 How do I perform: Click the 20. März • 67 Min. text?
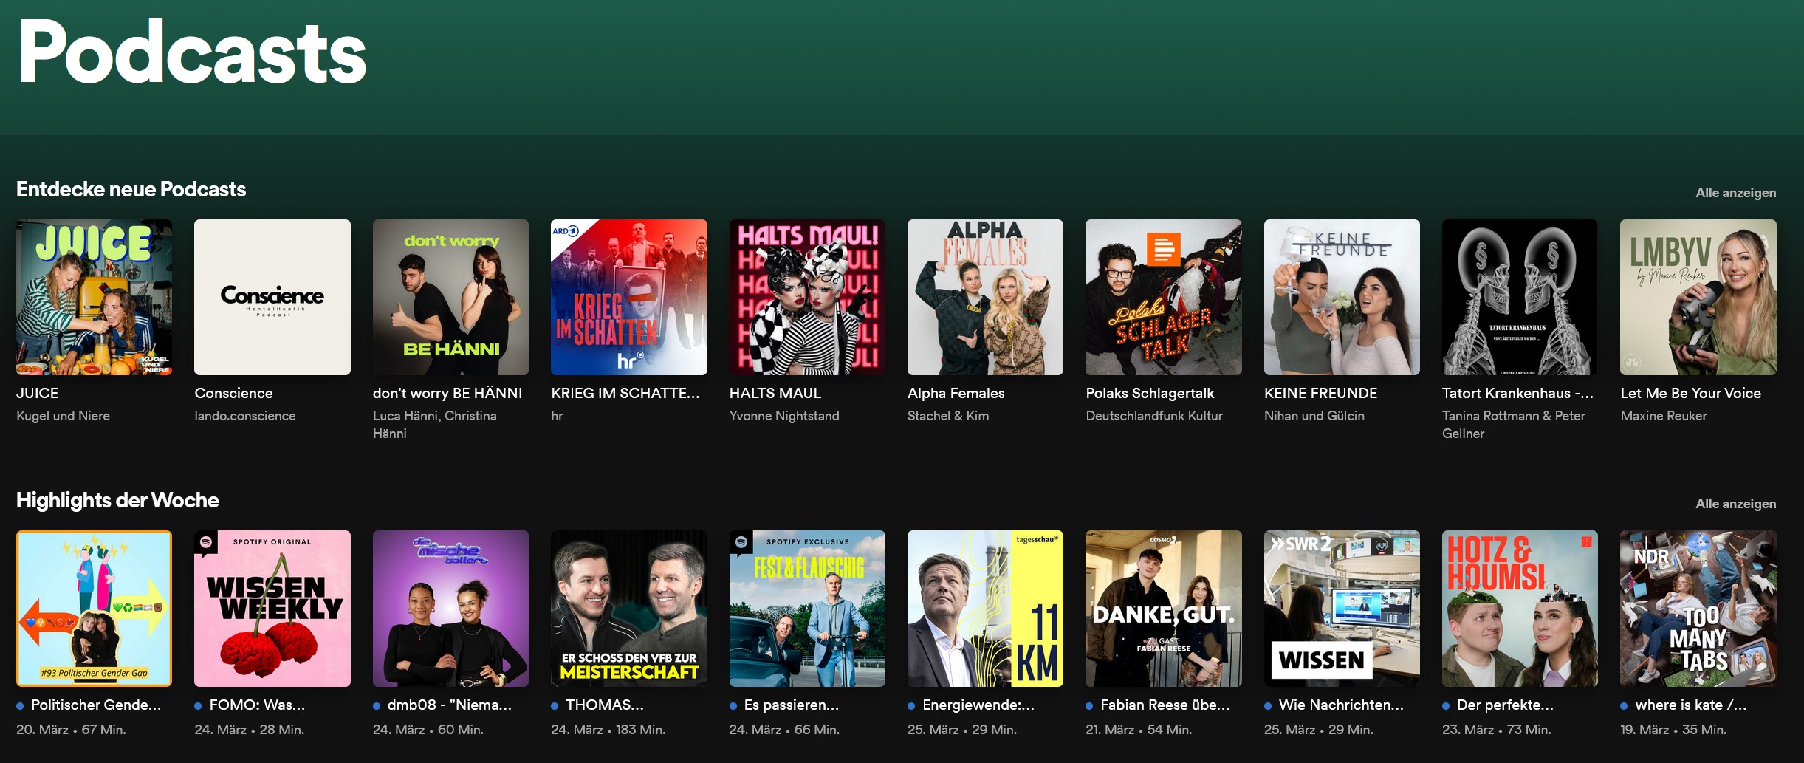point(71,730)
